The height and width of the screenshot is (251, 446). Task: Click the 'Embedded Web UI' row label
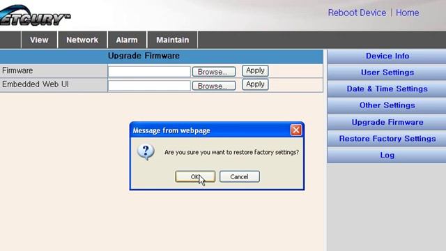coord(36,84)
